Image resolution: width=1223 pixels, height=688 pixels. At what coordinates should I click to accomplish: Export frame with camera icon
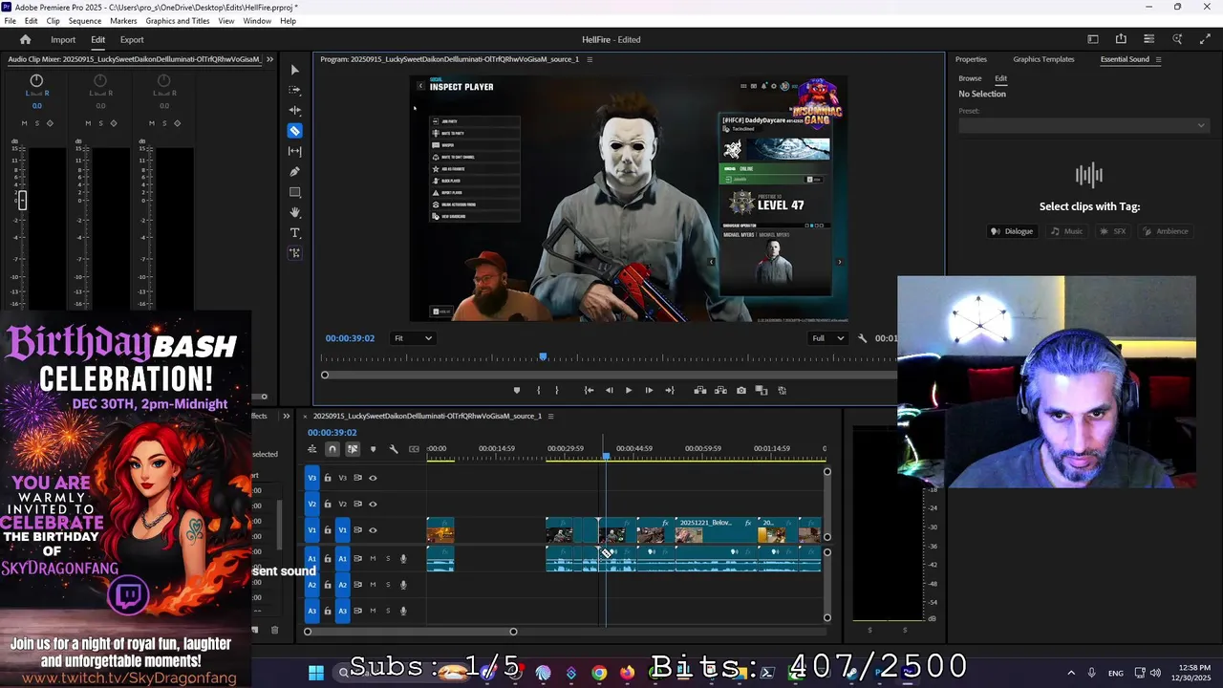740,390
